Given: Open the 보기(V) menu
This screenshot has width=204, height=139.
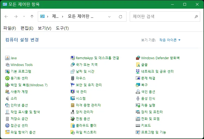Looking at the screenshot, I should 45,28.
